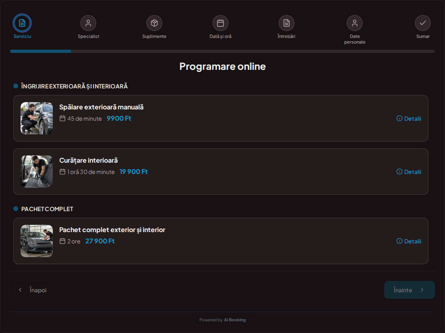The height and width of the screenshot is (333, 445).
Task: Open the AI Booking link in footer
Action: click(235, 320)
